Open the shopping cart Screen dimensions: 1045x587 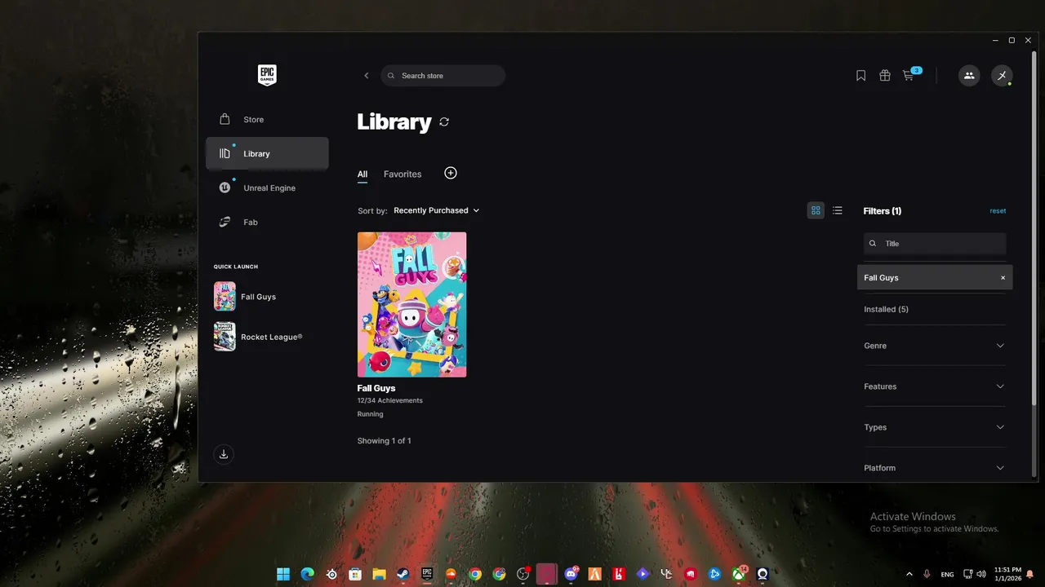909,76
